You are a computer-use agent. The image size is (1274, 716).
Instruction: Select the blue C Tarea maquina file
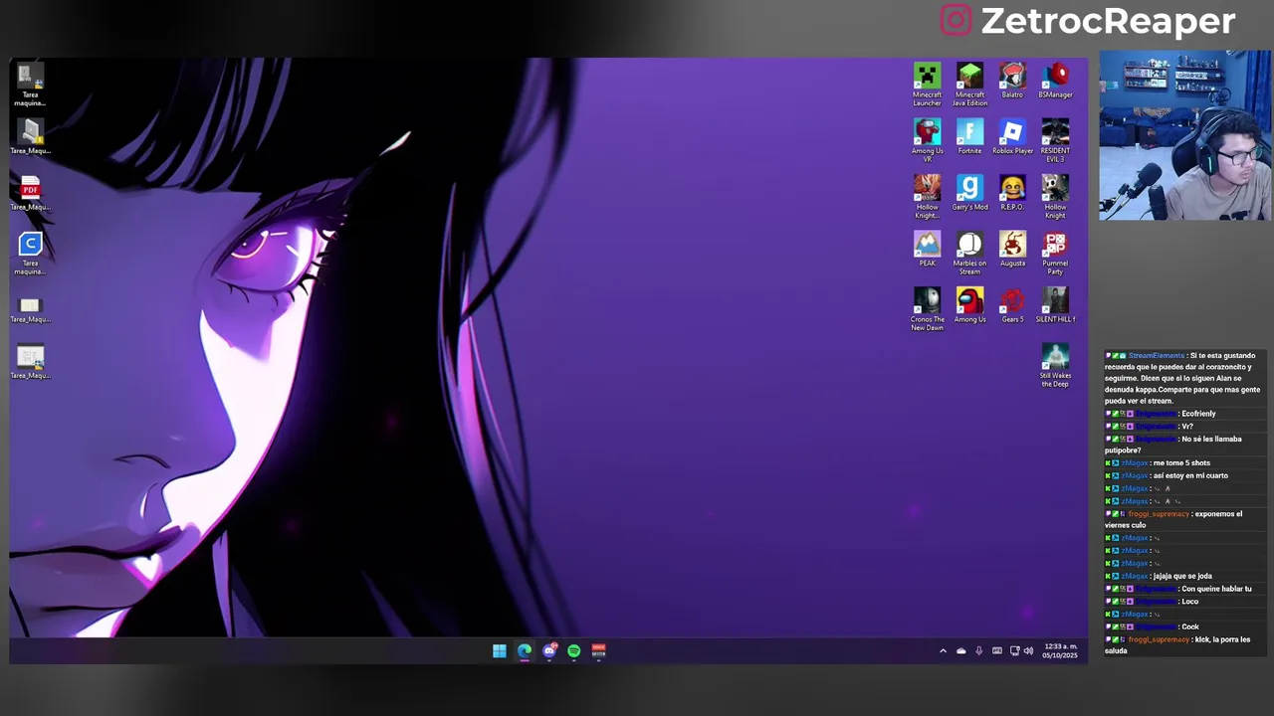pos(30,254)
